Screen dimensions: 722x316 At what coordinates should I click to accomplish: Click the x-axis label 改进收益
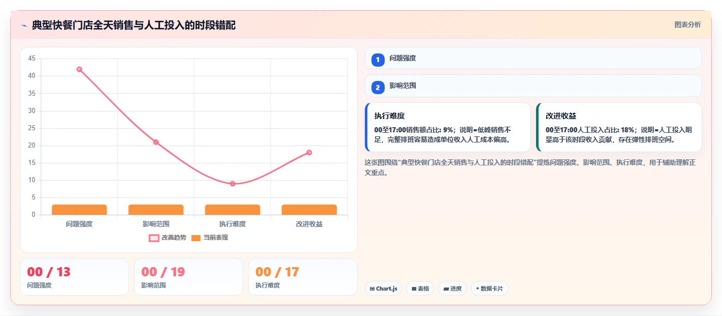coord(309,224)
